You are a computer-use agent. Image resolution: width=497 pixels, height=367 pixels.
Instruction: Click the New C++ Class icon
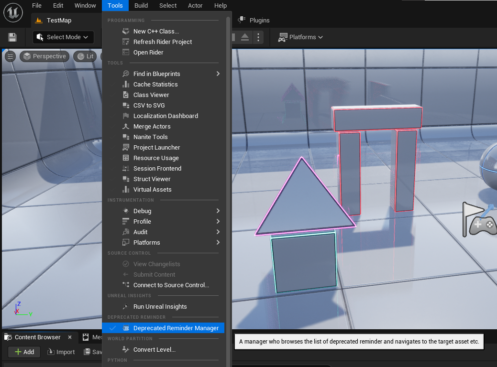pyautogui.click(x=126, y=31)
